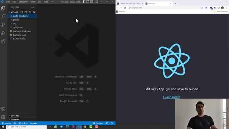Screen dimensions: 229x129
Task: Click New File icon in MY-APP header
Action: click(22, 12)
